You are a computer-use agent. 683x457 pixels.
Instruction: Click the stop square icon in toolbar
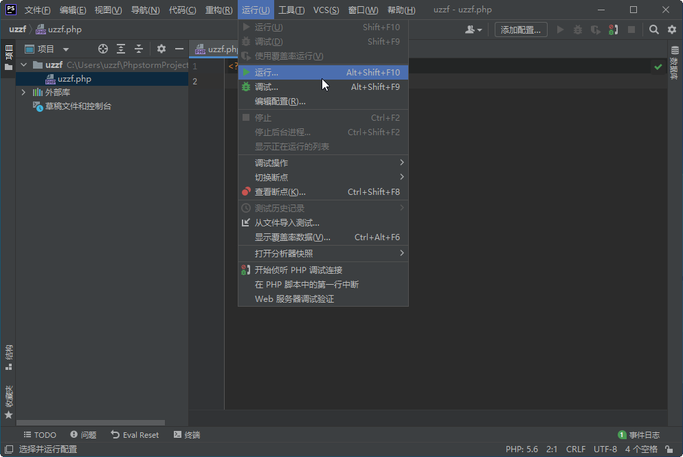coord(631,30)
